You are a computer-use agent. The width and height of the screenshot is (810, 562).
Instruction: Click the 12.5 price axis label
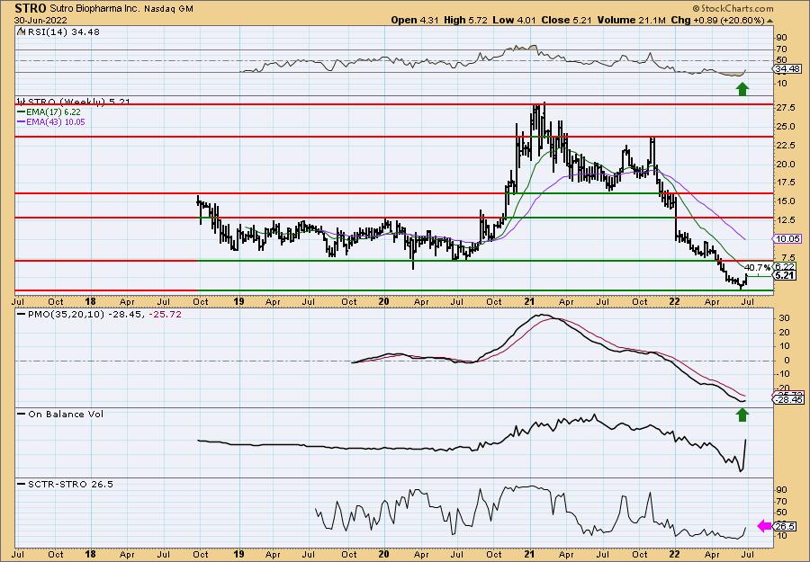tap(785, 219)
